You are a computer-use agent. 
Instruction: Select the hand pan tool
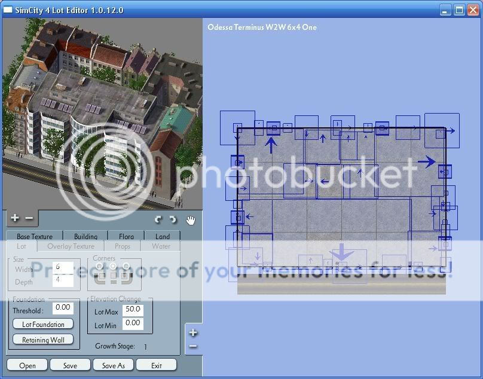(191, 220)
